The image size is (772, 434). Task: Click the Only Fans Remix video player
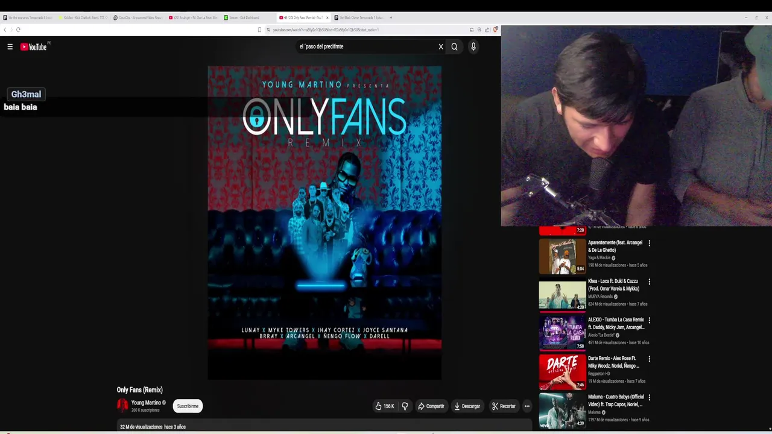(x=324, y=223)
